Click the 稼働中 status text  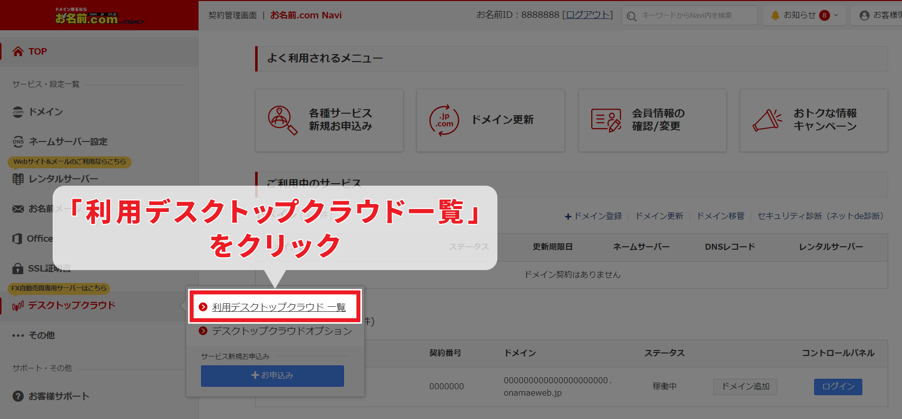[665, 386]
